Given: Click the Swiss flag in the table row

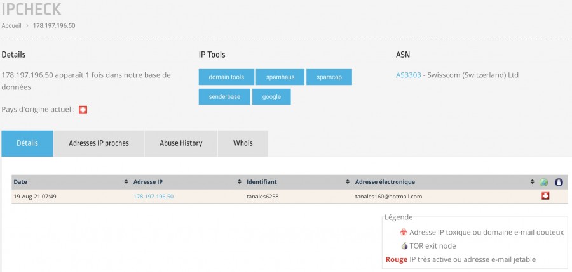Looking at the screenshot, I should [544, 197].
